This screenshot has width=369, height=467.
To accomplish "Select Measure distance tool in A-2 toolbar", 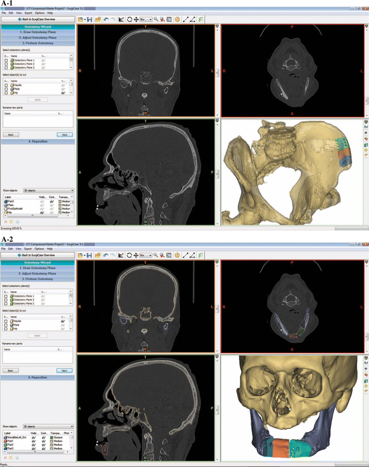I will tap(185, 256).
